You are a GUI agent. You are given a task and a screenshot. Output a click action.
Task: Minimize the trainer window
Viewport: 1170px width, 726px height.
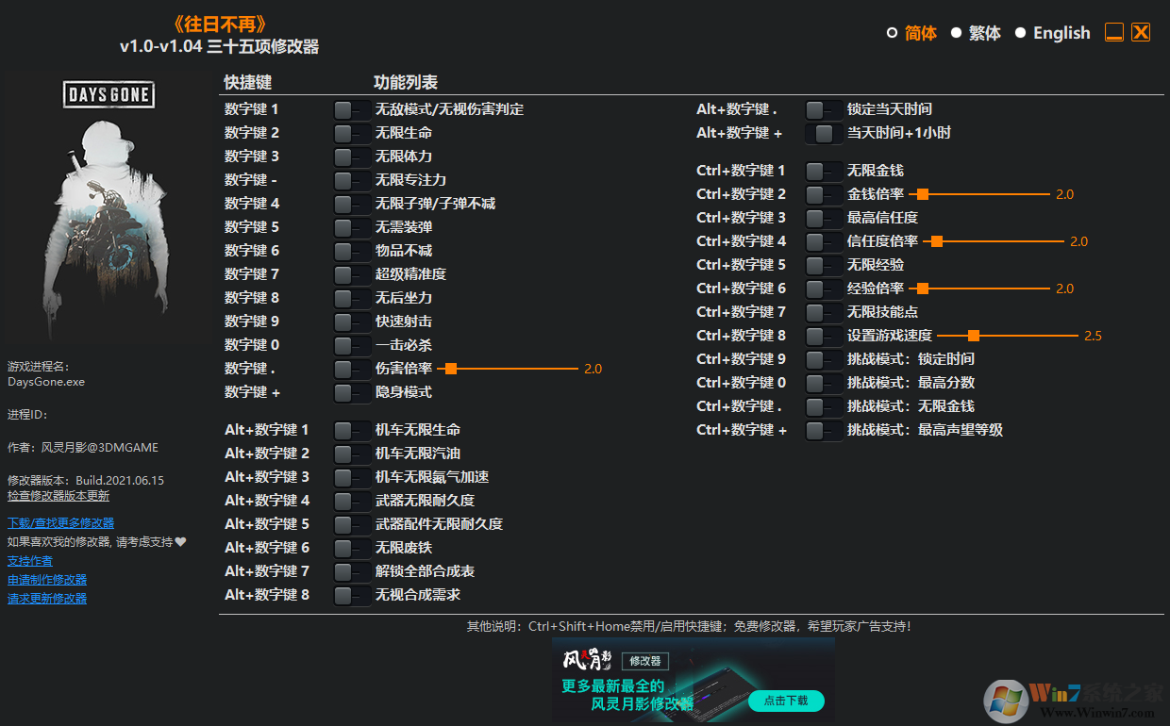pos(1114,32)
